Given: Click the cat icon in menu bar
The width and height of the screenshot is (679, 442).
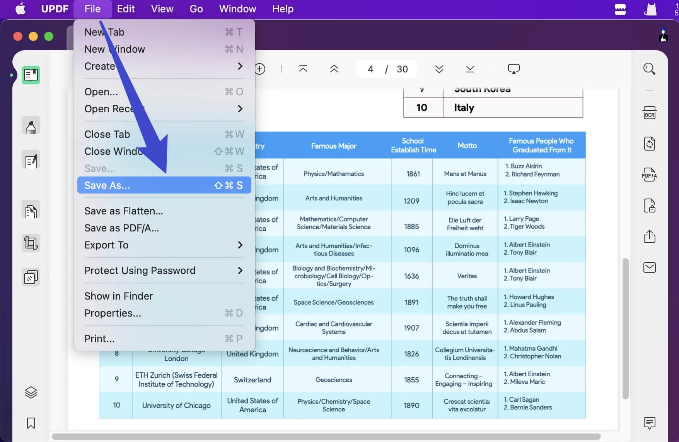Looking at the screenshot, I should (x=650, y=9).
